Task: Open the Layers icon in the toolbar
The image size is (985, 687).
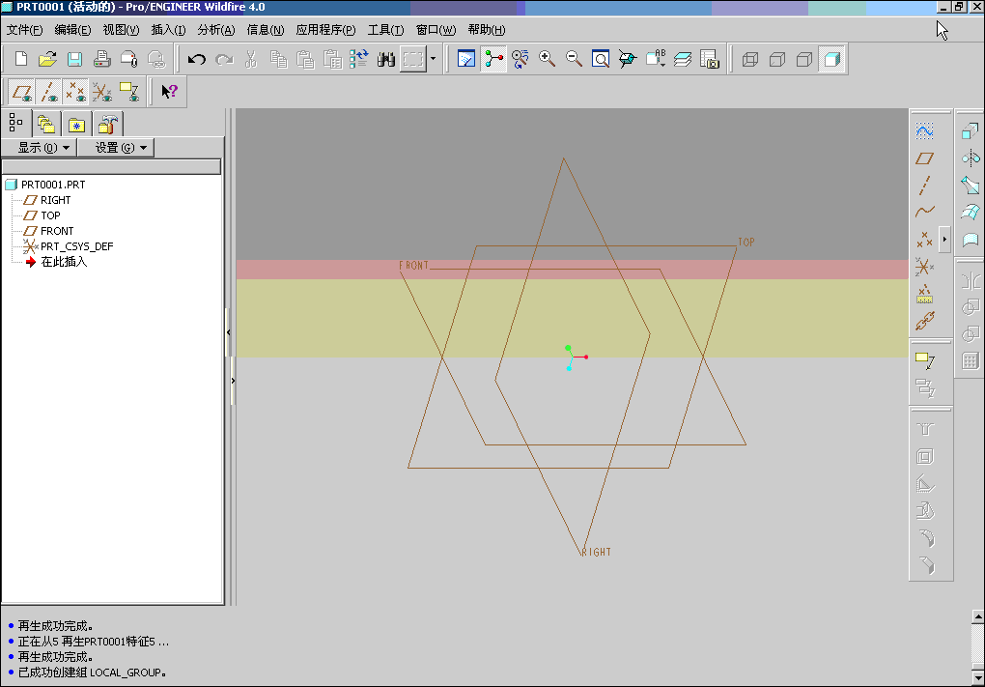Action: coord(682,59)
